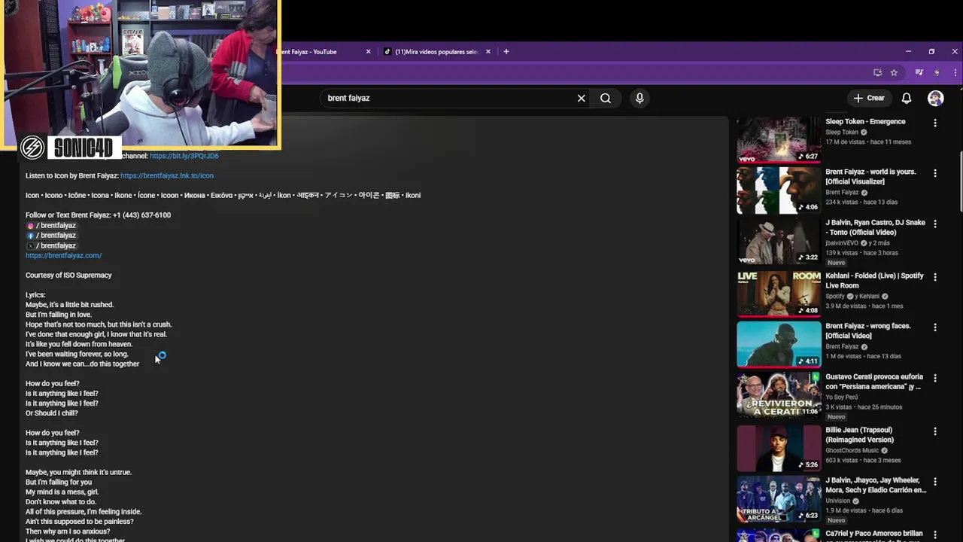
Task: Open J Balvin, Ryan Castro, DJ Snake title
Action: 875,227
